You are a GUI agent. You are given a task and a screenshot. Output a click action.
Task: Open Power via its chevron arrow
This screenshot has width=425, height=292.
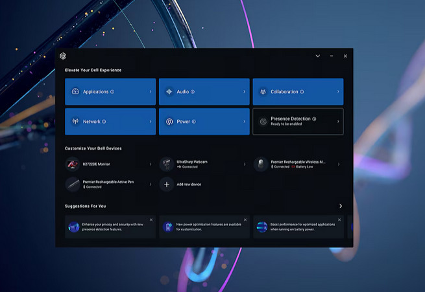244,121
